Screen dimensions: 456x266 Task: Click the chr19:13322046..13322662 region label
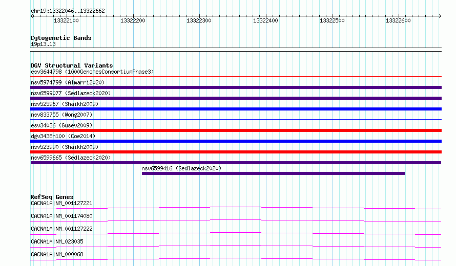click(68, 11)
